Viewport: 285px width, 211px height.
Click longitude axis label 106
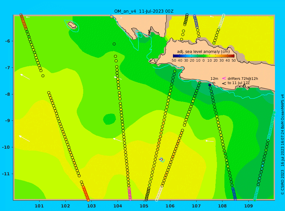pos(170,206)
